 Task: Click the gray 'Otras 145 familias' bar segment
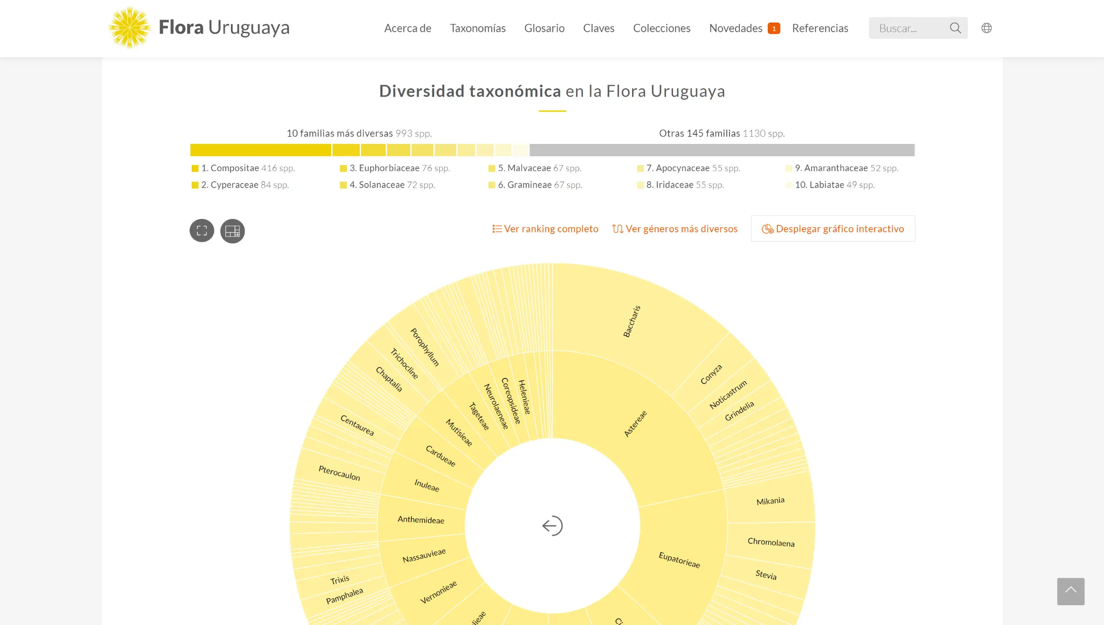pyautogui.click(x=722, y=150)
